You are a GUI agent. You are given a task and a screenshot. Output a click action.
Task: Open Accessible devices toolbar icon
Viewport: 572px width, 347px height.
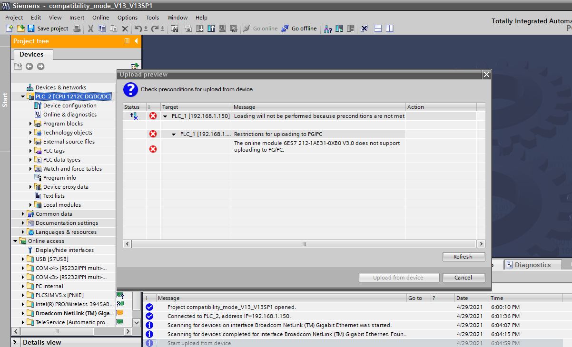coord(328,29)
